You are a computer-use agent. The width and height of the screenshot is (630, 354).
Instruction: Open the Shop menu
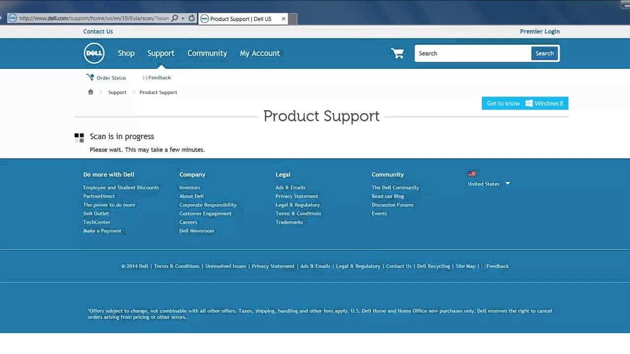click(x=126, y=53)
